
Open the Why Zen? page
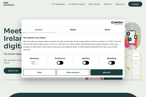(x=108, y=4)
